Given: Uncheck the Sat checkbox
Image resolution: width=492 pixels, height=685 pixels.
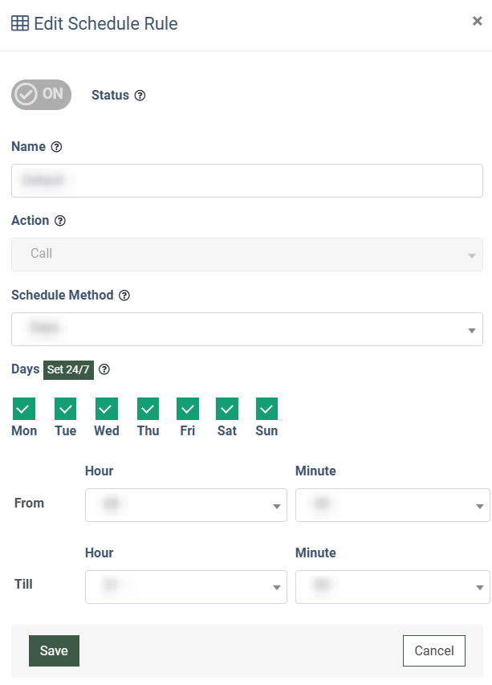Looking at the screenshot, I should tap(227, 409).
